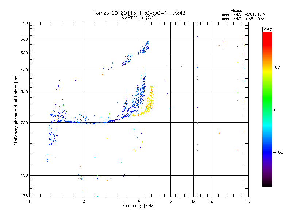Click the x-axis tick '16'
The height and width of the screenshot is (219, 292).
pos(248,201)
